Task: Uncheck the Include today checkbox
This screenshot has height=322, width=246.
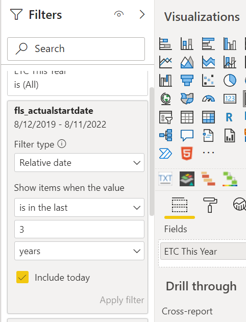Action: tap(22, 277)
